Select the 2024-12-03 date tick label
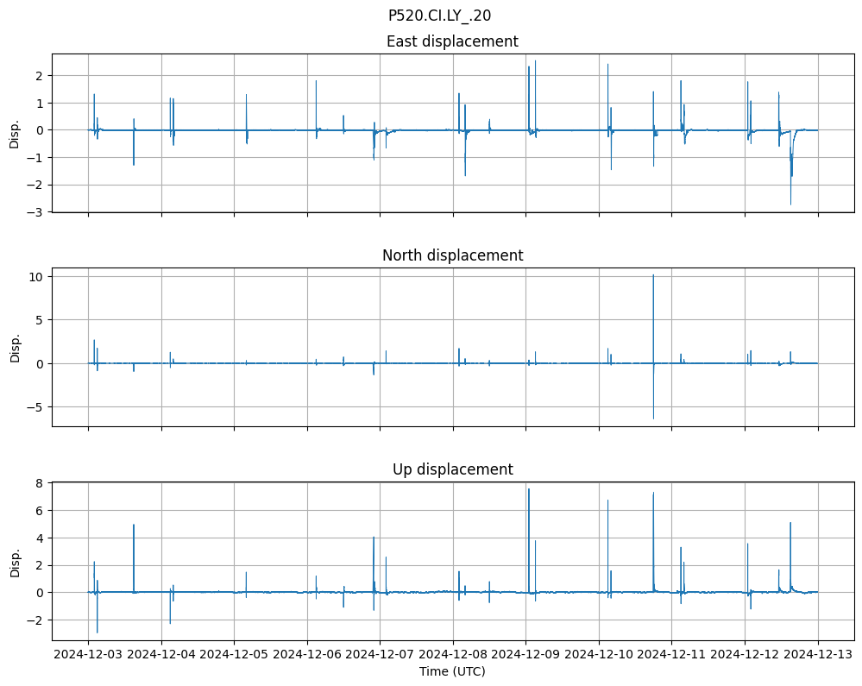862x686 pixels. pos(88,654)
